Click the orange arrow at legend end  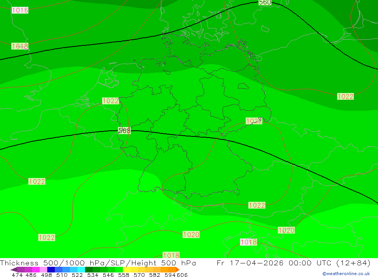[177, 269]
